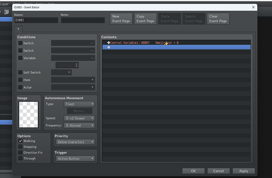272x178 pixels.
Task: Click the Variable value spinner arrows
Action: [76, 65]
